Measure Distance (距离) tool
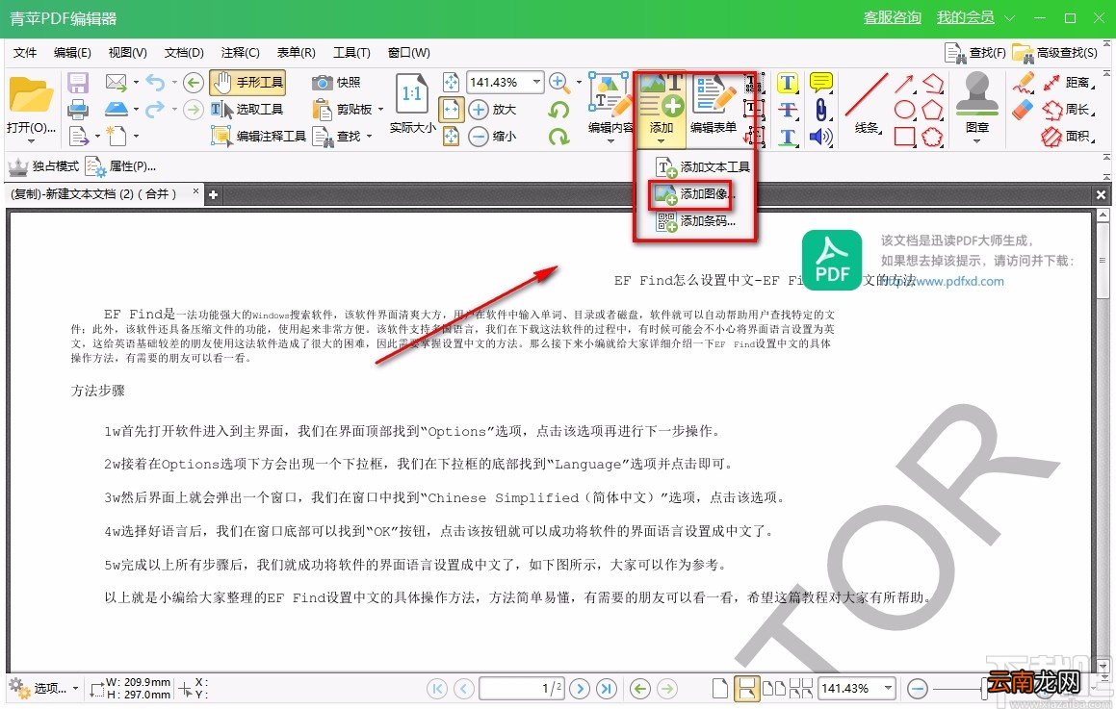The width and height of the screenshot is (1116, 709). tap(1068, 83)
